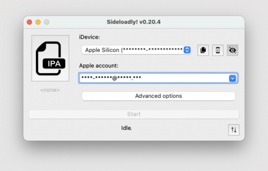Minimize the window using the yellow button

click(38, 22)
